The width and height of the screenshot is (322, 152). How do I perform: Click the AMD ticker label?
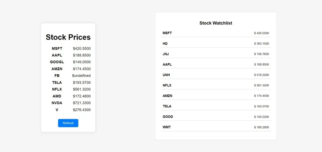[x=57, y=96]
